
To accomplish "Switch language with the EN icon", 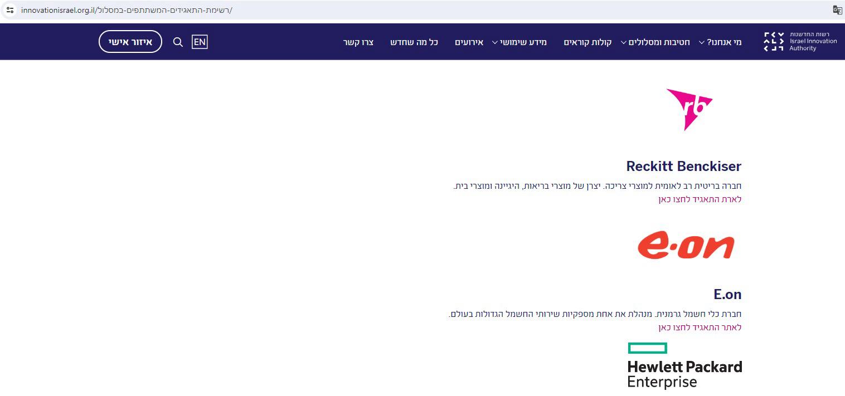I will (x=200, y=42).
